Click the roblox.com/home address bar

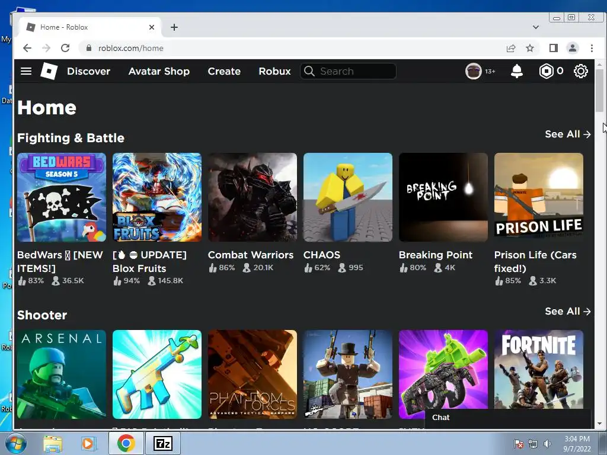[131, 48]
